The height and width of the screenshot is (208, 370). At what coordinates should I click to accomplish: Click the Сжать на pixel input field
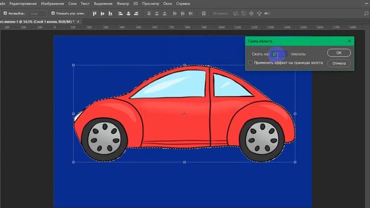(279, 54)
